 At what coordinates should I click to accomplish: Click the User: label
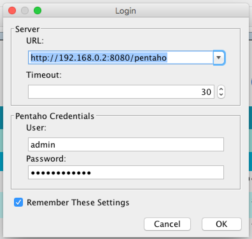(x=36, y=128)
